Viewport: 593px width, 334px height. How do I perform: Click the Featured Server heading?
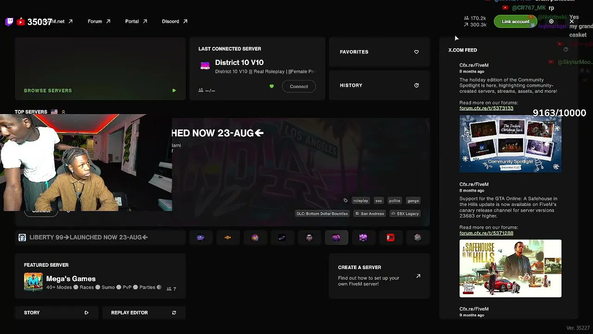[46, 265]
